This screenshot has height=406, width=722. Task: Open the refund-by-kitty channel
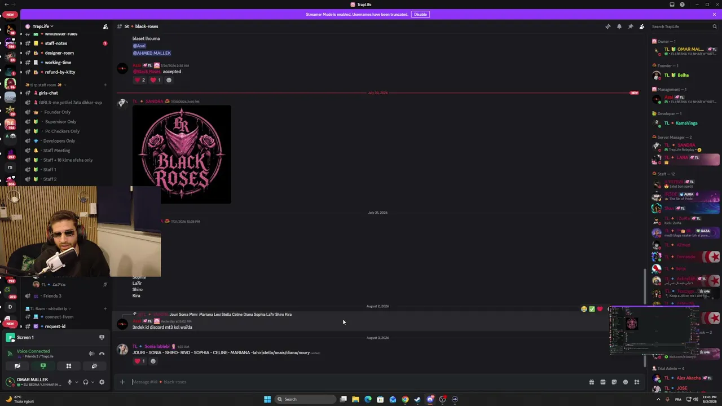pos(66,72)
